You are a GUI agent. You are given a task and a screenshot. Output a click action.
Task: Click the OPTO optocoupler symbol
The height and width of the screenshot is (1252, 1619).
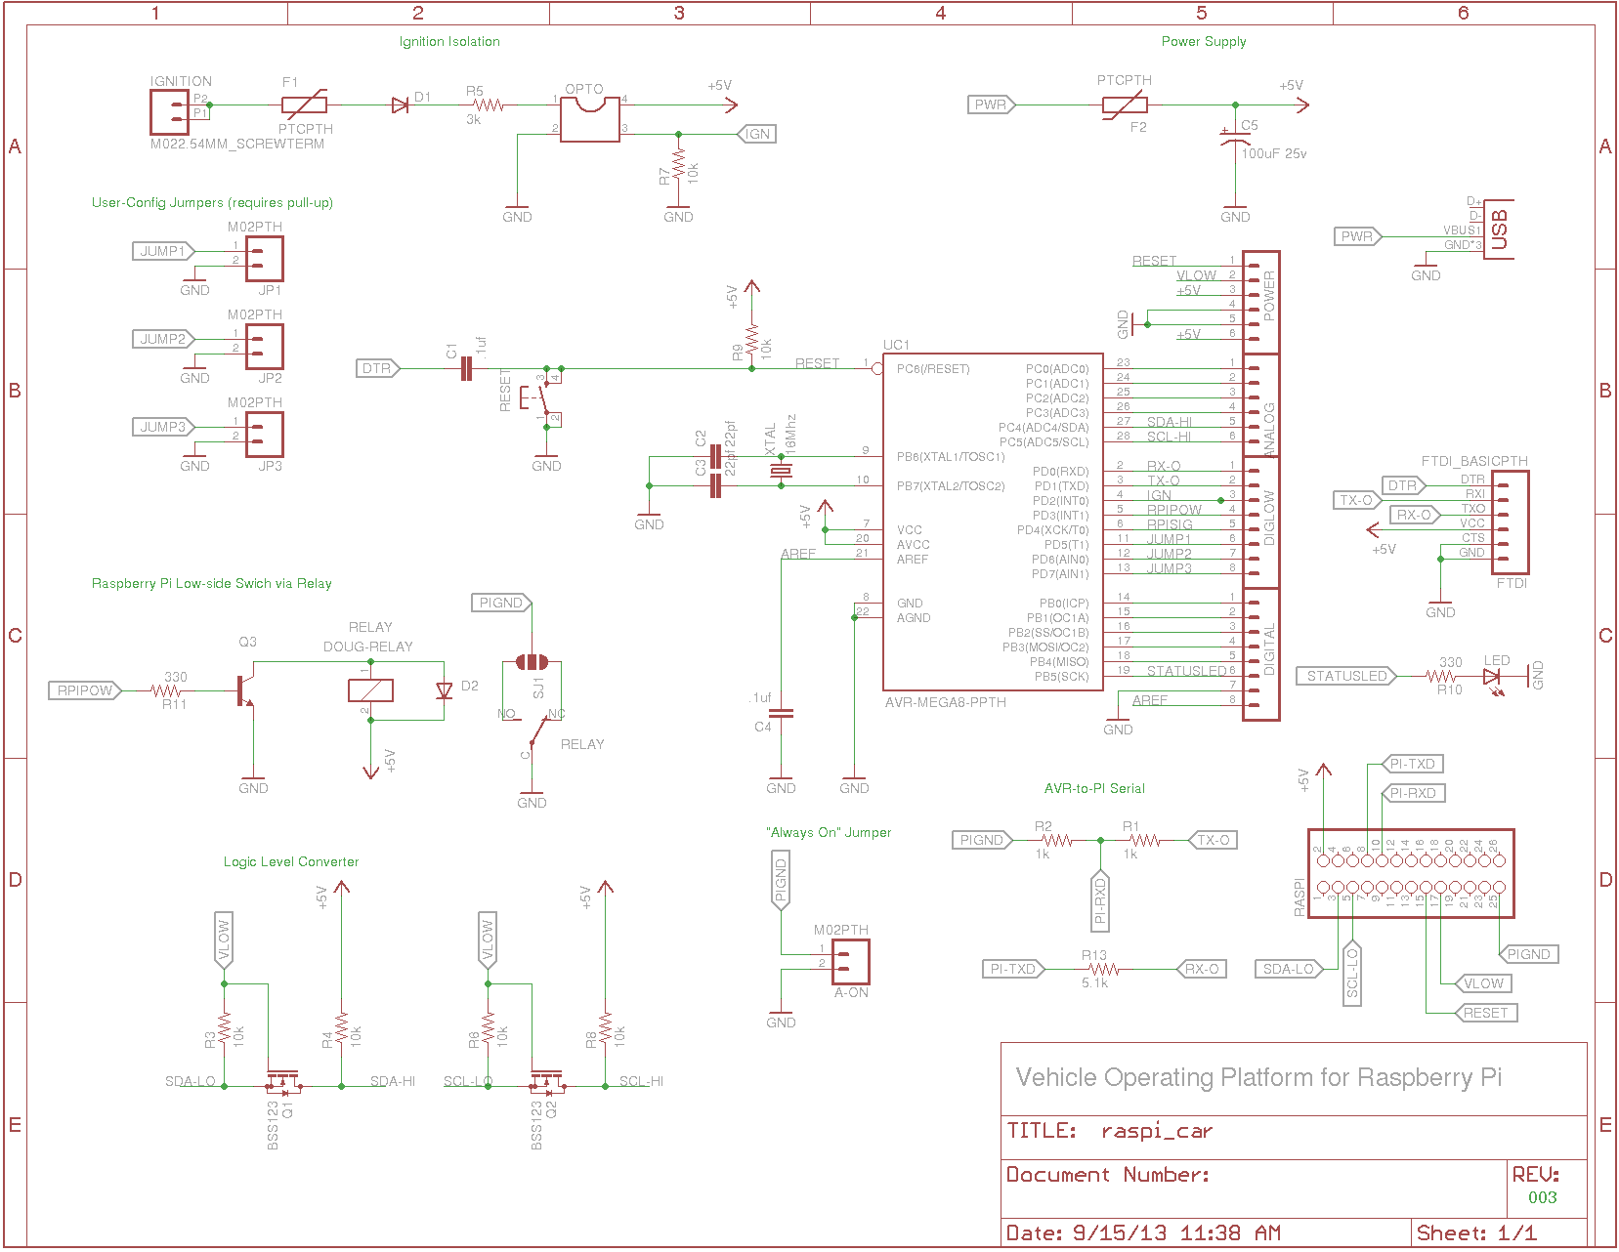589,120
